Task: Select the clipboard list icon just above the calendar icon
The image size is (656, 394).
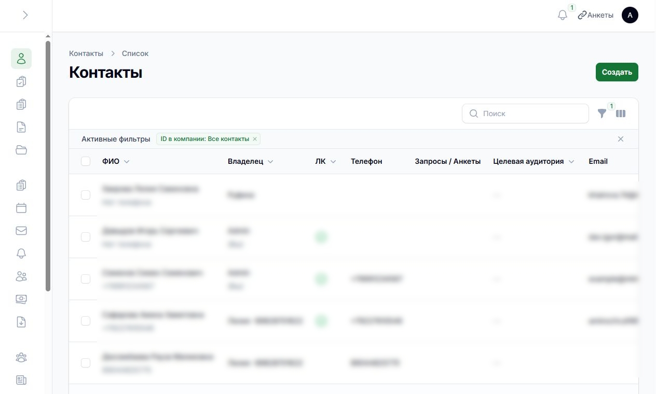Action: [21, 185]
